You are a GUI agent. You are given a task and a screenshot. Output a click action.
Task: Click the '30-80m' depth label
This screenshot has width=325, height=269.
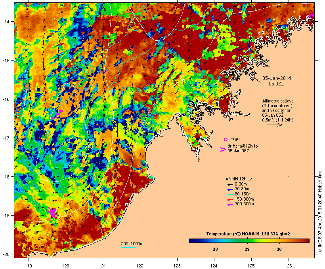coord(242,189)
